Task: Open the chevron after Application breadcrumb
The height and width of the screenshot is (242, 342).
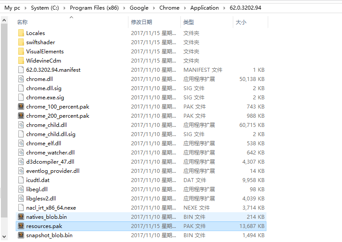Action: coord(224,8)
